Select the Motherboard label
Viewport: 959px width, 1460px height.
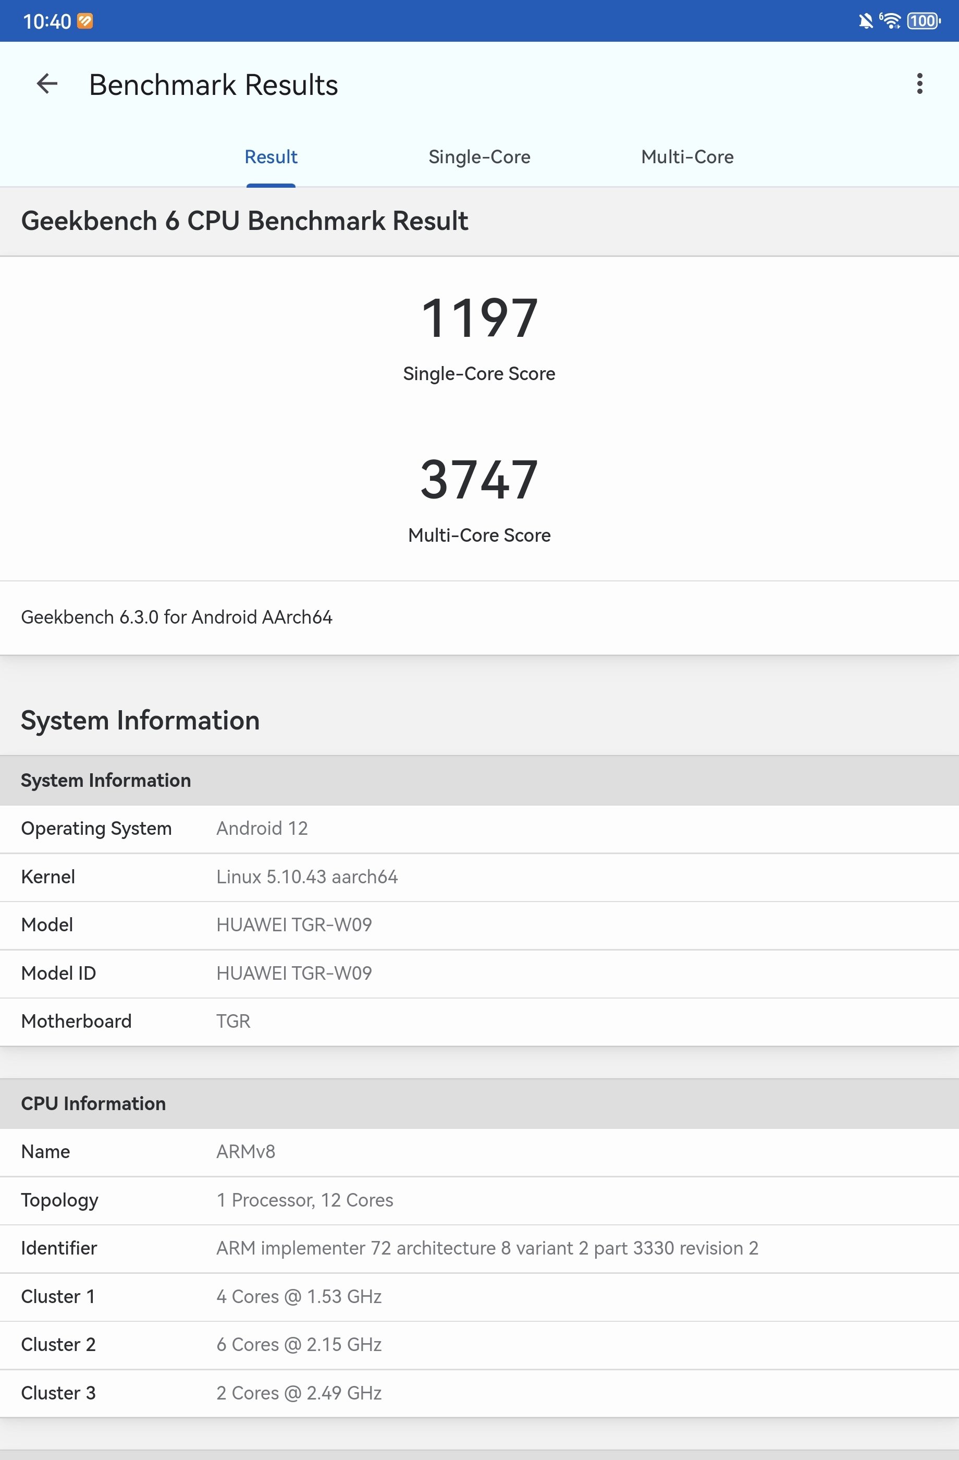click(x=76, y=1021)
